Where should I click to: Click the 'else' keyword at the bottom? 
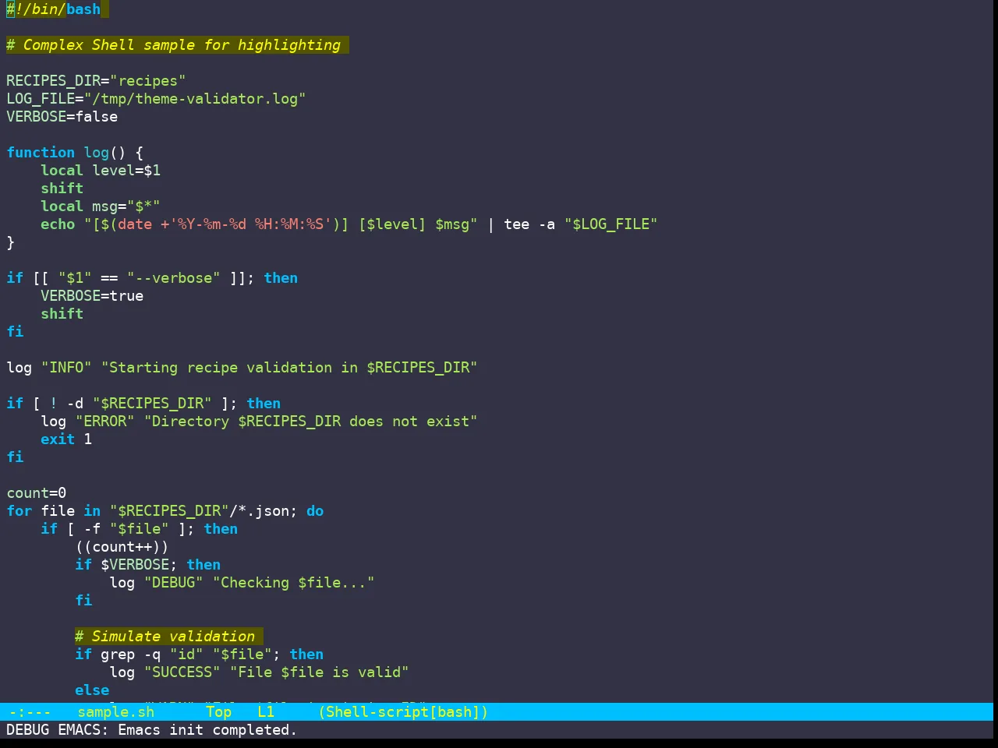[x=92, y=690]
